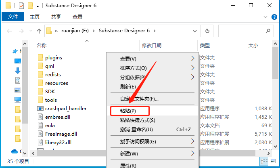
Task: Click the refresh button beside address bar
Action: pyautogui.click(x=207, y=31)
